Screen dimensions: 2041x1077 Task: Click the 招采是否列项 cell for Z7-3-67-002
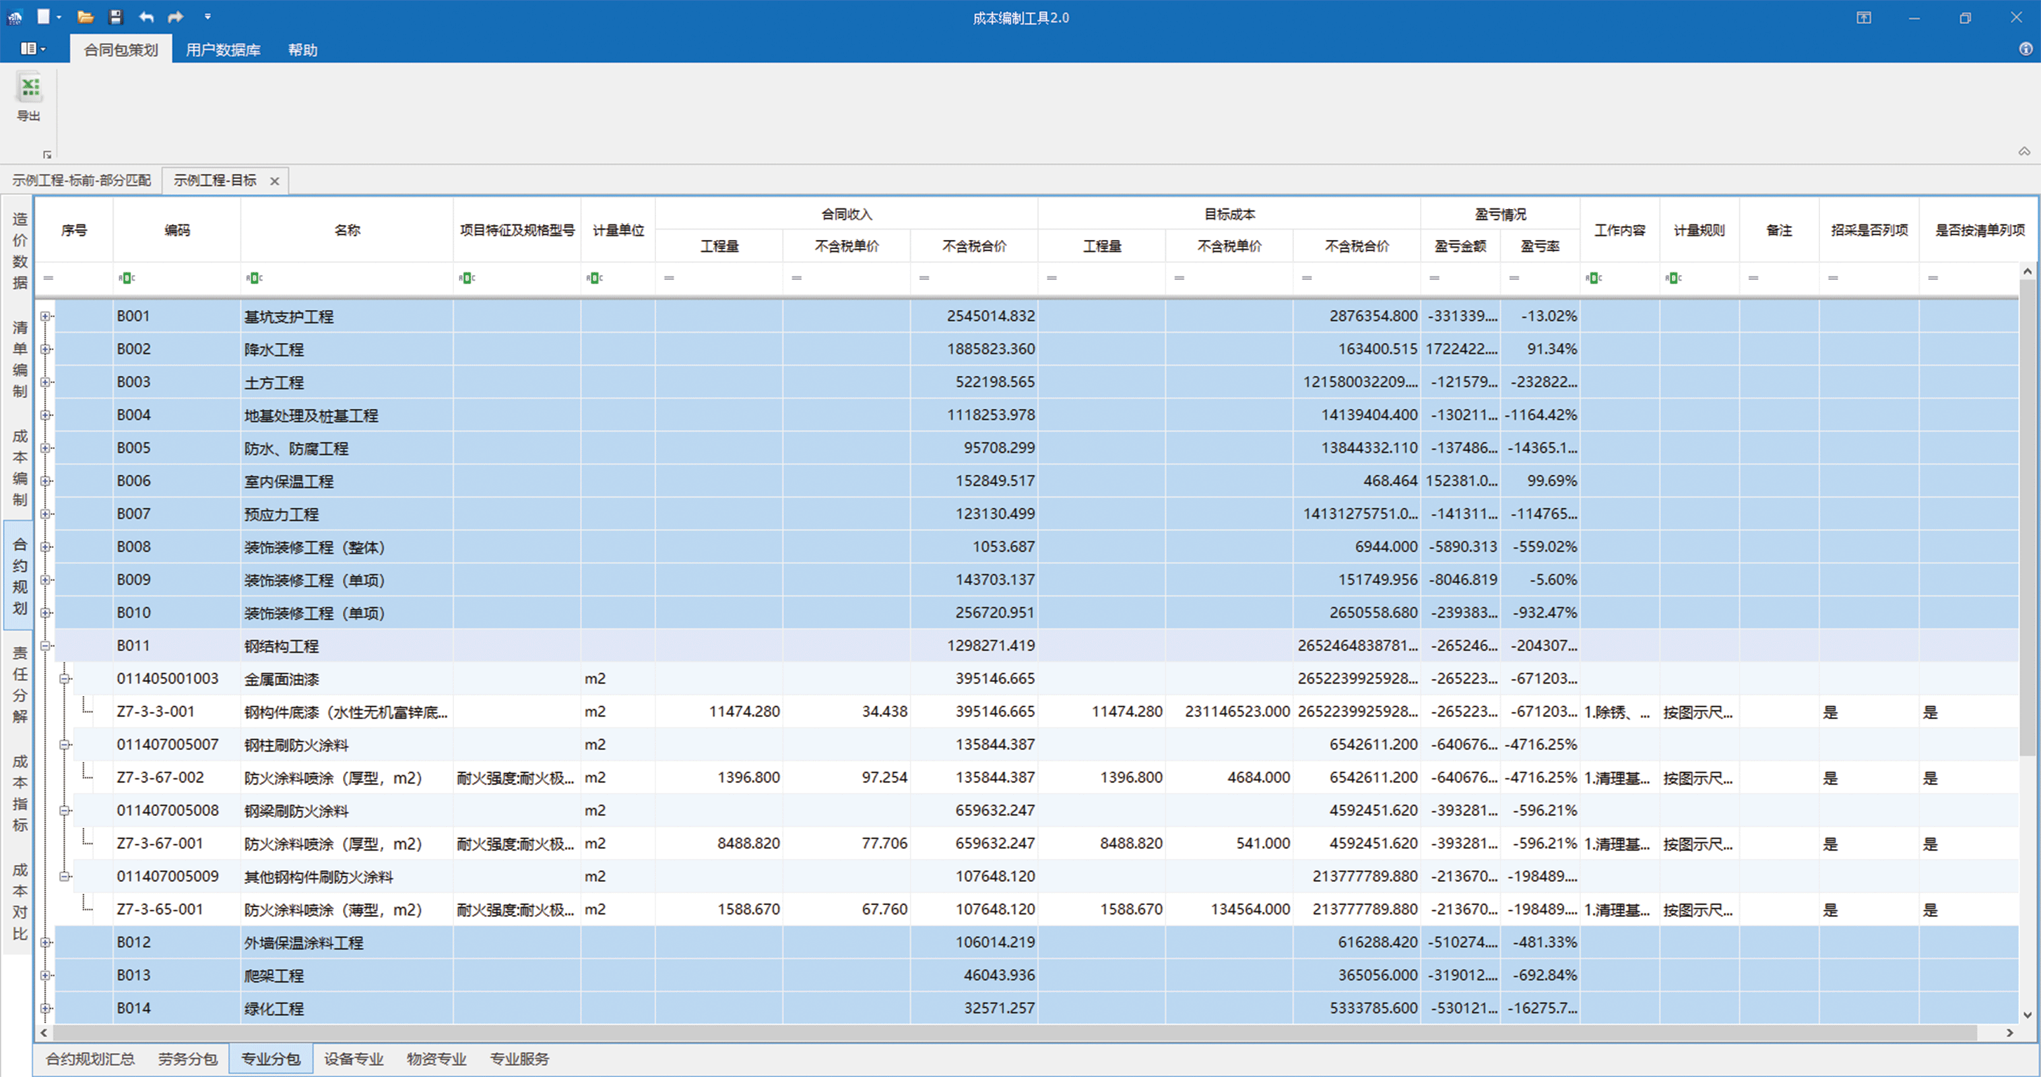[x=1869, y=778]
